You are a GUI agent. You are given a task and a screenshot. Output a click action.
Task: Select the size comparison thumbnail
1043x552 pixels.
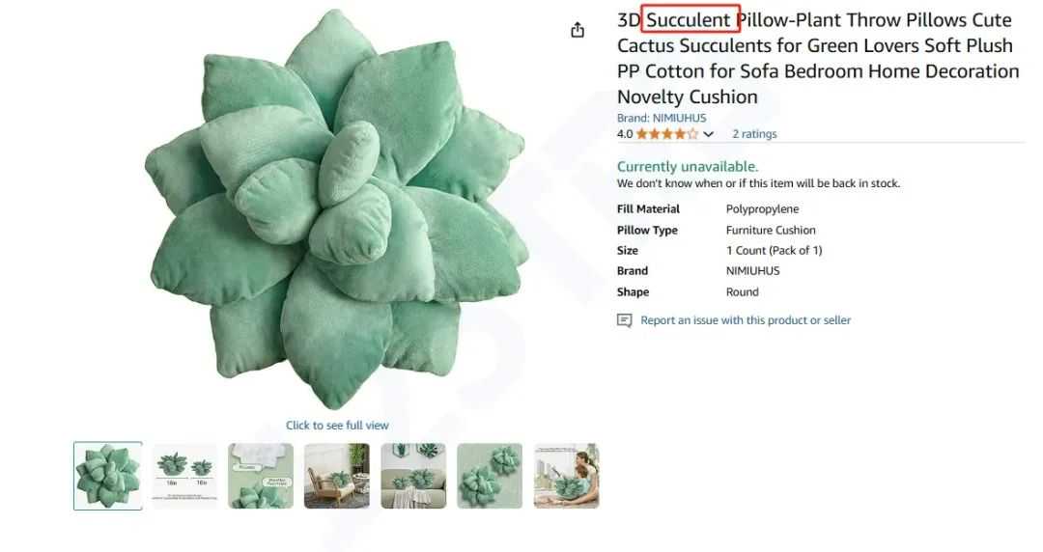point(184,476)
